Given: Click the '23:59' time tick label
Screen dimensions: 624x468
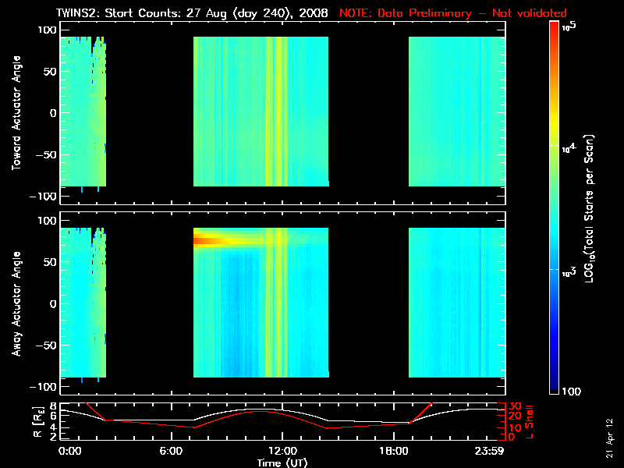Looking at the screenshot, I should (490, 452).
